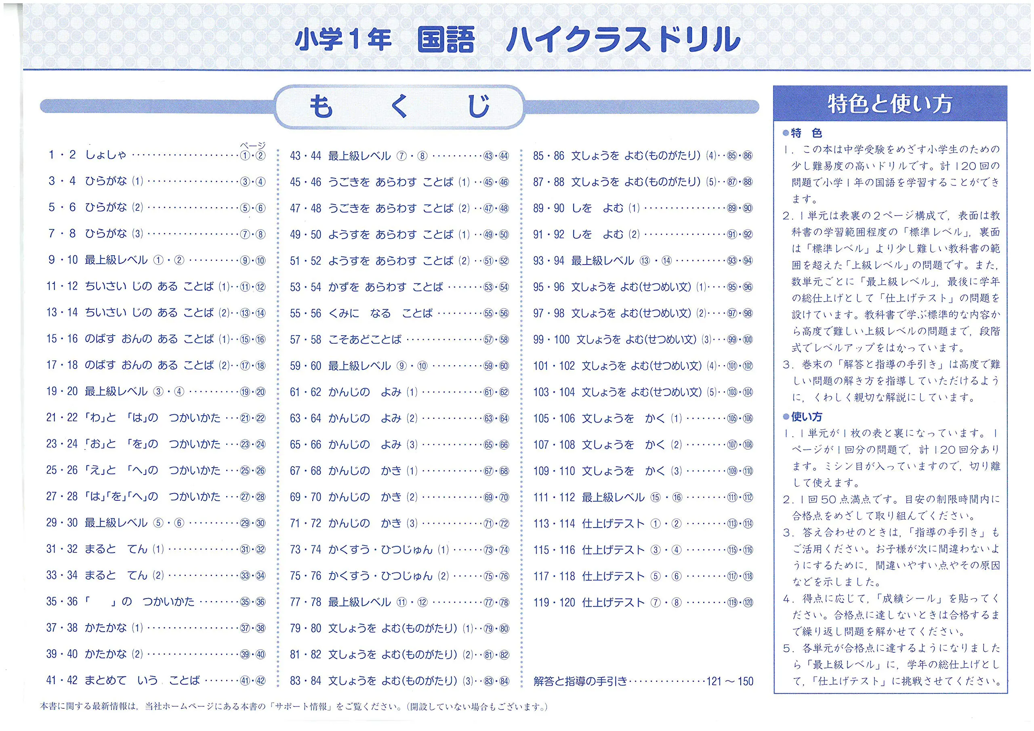Screen dimensions: 1034x731
Task: Open the かたかな (2) contents line
Action: point(113,654)
